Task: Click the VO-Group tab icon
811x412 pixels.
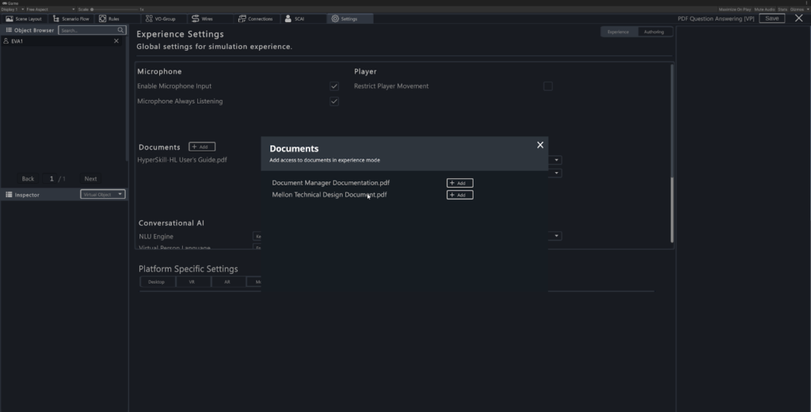Action: (150, 18)
